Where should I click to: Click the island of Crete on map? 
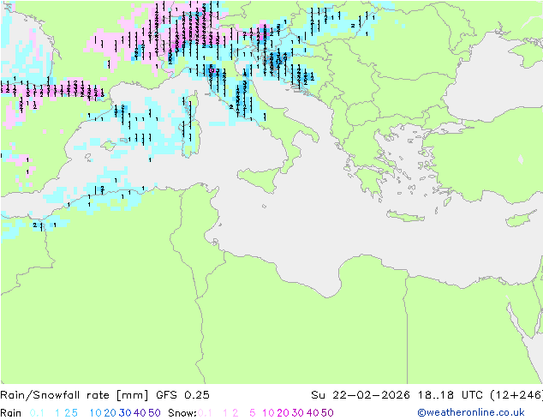coord(405,216)
